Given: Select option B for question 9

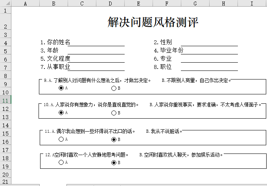Looking at the screenshot, I should pyautogui.click(x=114, y=88).
